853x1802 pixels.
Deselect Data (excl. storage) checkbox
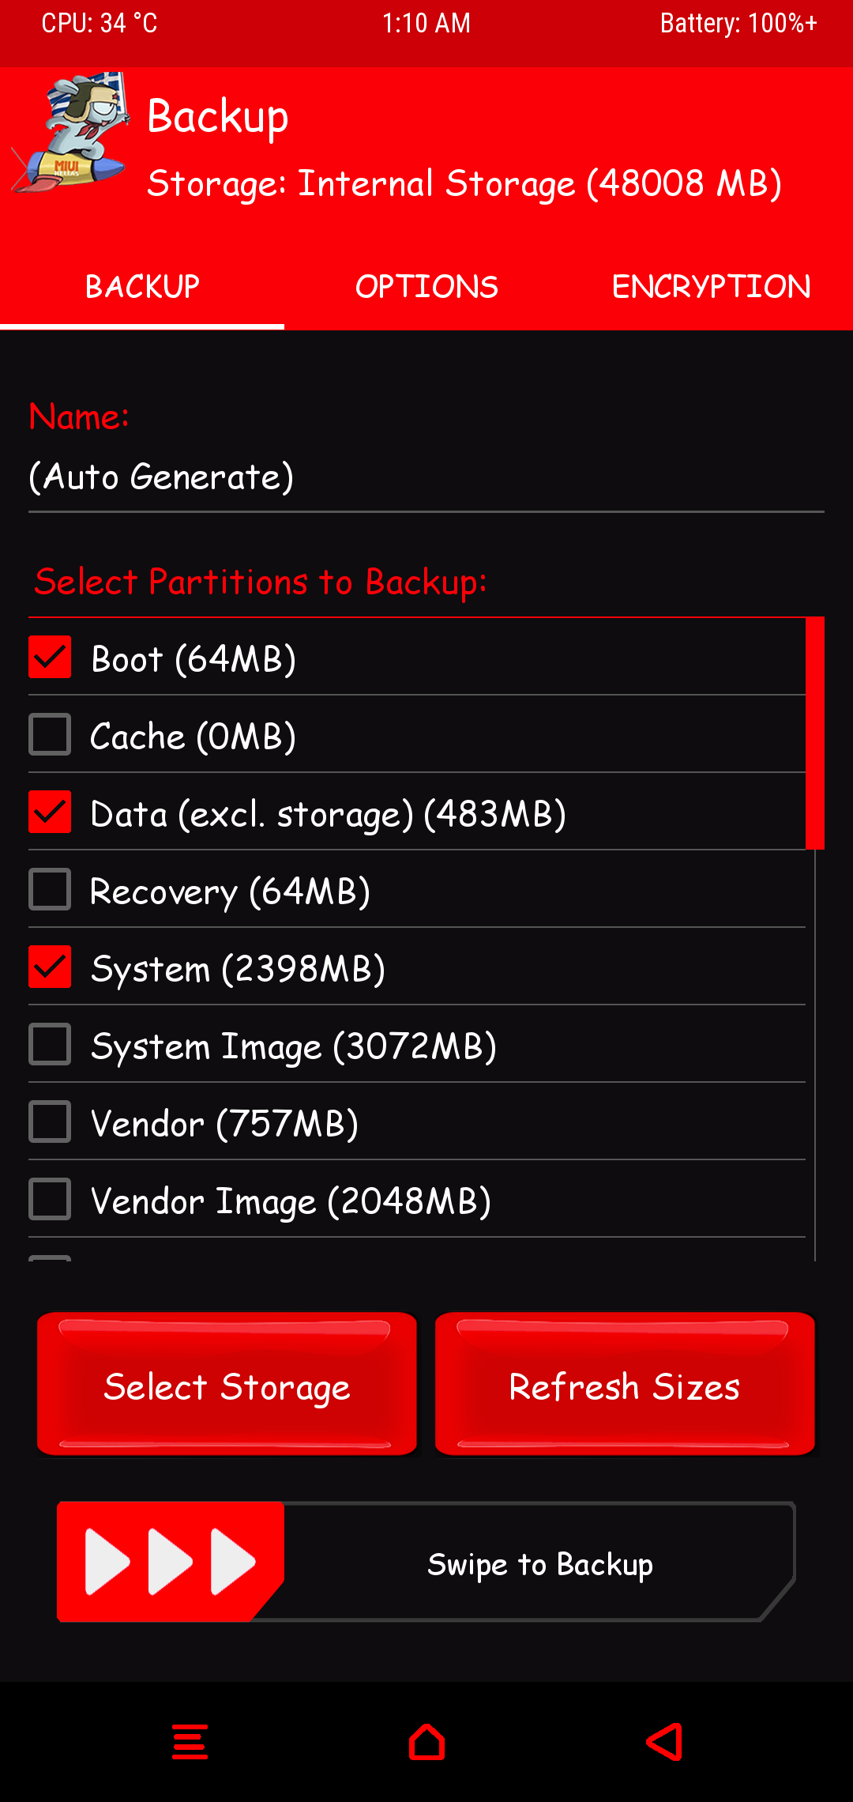point(50,812)
